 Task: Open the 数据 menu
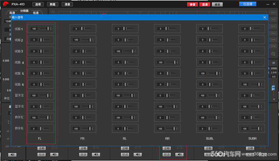click(53, 4)
